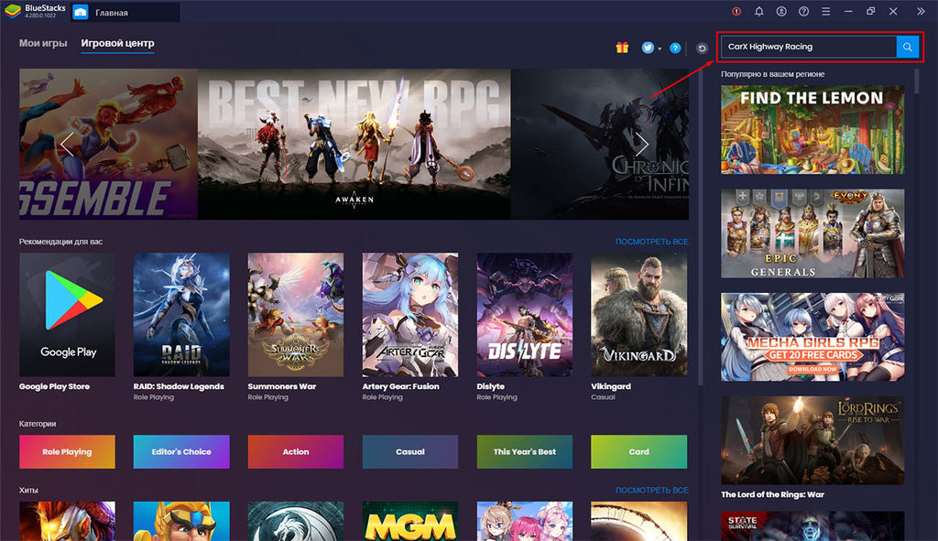Open the Artery Gear: Fusion cover

coord(410,314)
